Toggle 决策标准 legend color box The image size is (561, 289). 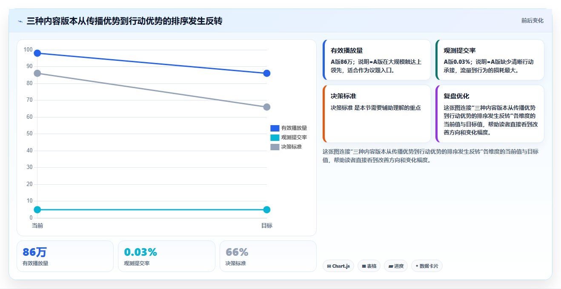275,147
